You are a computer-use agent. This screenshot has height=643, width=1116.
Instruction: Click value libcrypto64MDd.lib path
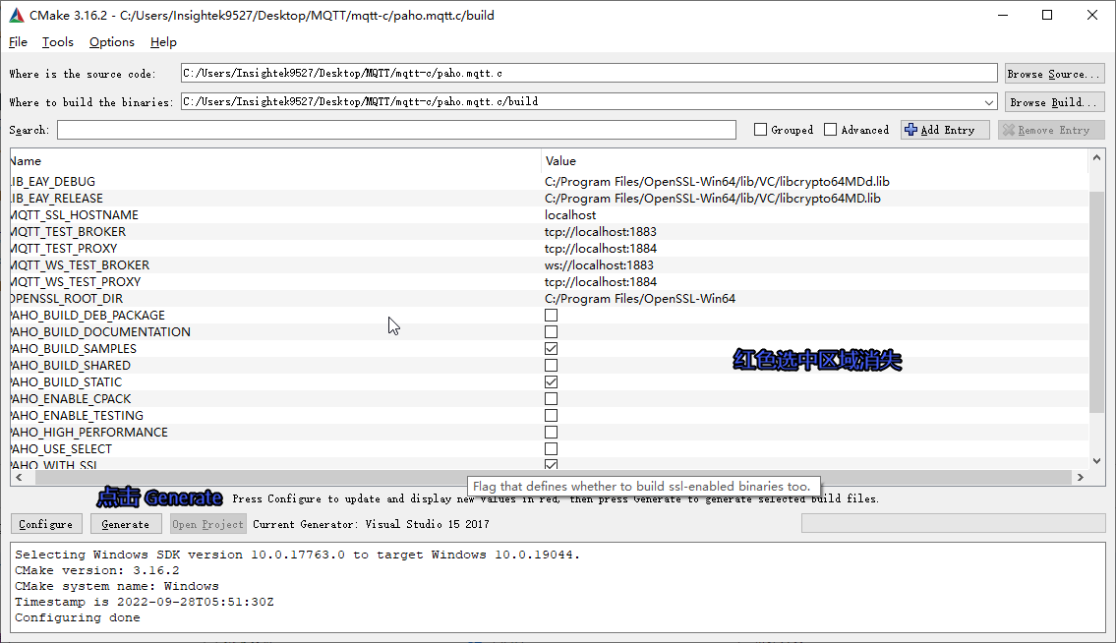pos(717,182)
